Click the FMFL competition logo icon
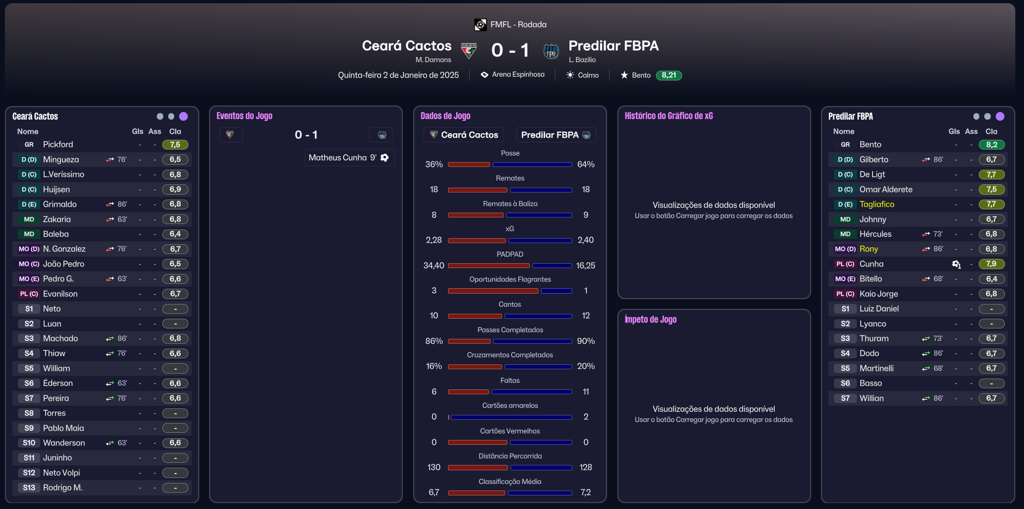1024x509 pixels. pos(480,24)
